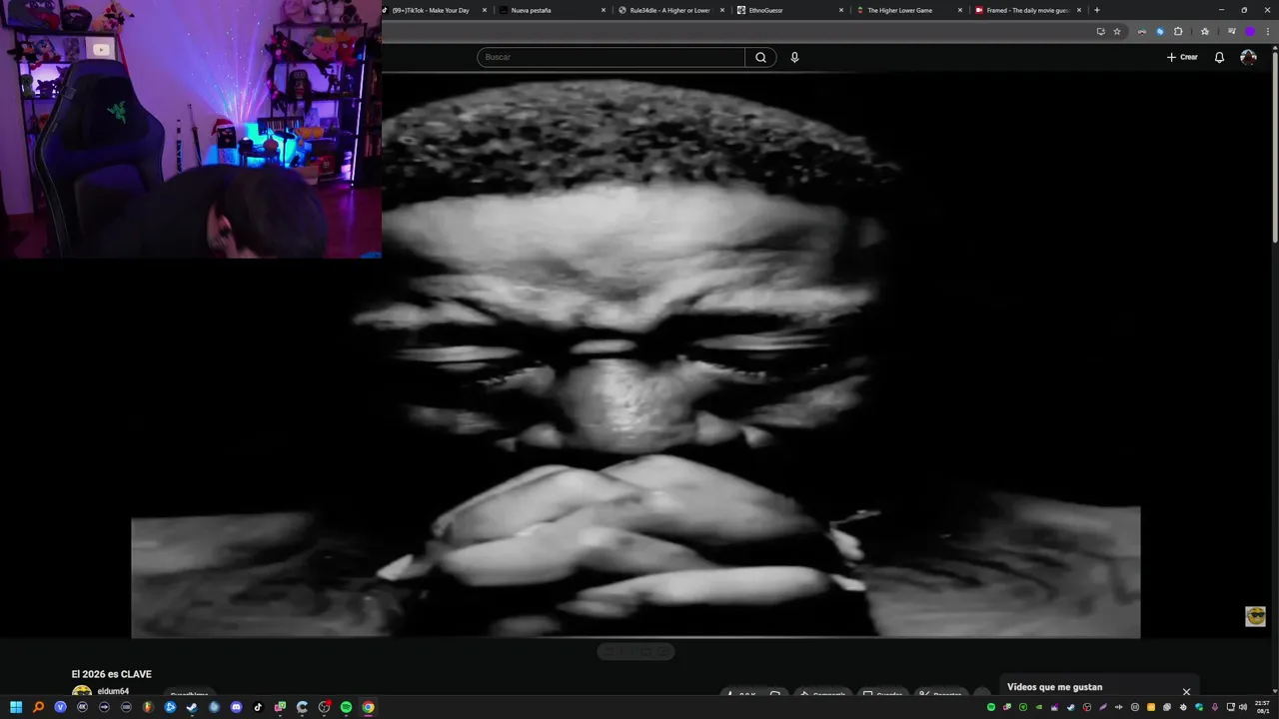The image size is (1279, 719).
Task: Close the EthnoGuessr browser tab
Action: pos(839,10)
